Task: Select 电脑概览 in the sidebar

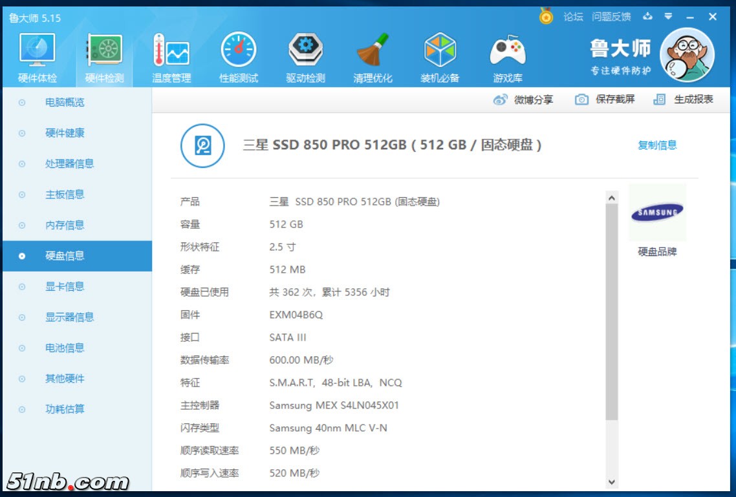Action: click(65, 102)
